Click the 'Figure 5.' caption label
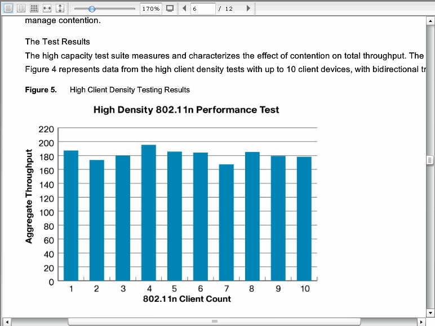This screenshot has width=435, height=326. pos(41,90)
